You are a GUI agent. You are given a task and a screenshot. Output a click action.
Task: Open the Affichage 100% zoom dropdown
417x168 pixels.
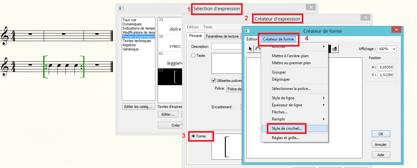tap(387, 49)
